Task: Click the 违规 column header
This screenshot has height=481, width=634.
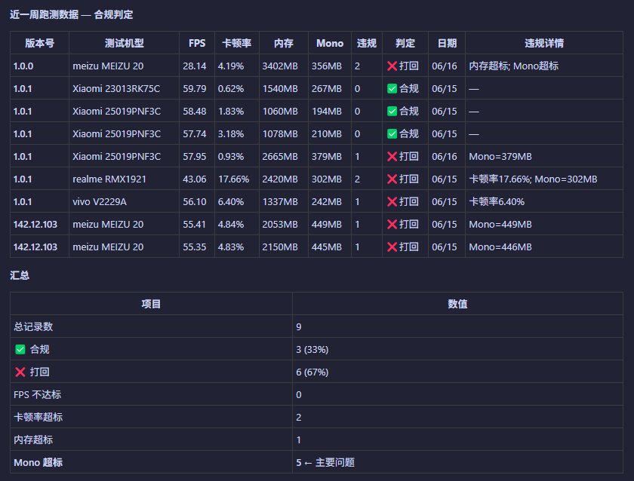Action: tap(367, 43)
